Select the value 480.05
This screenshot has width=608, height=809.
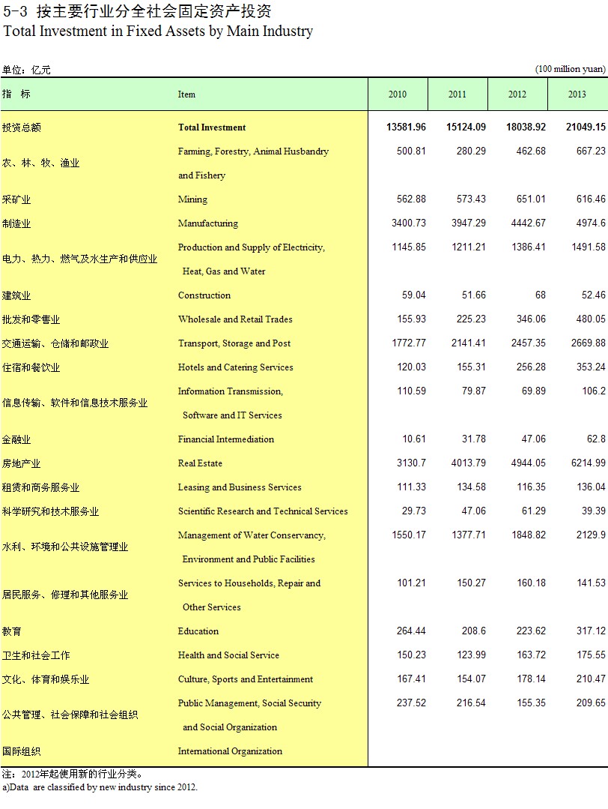pyautogui.click(x=591, y=319)
